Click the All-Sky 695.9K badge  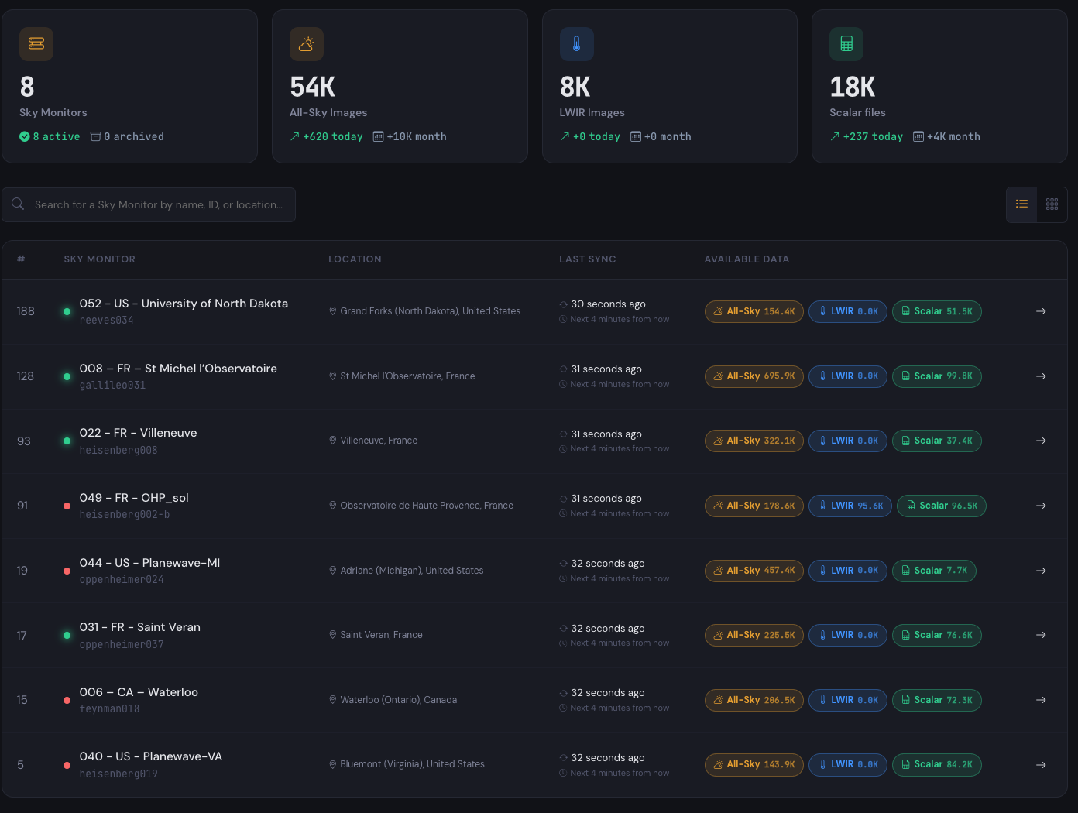pyautogui.click(x=754, y=376)
